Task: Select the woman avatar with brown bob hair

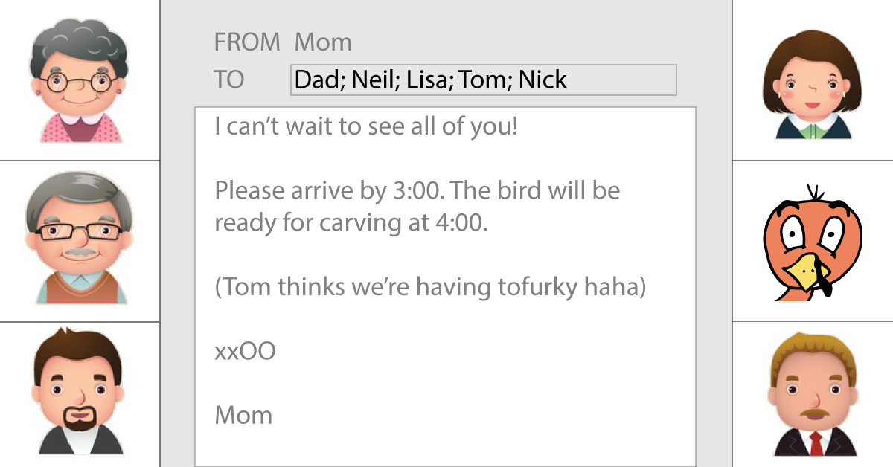Action: tap(813, 83)
